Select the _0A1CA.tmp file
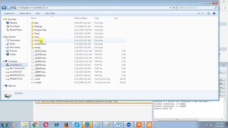The image size is (228, 128). (x=40, y=51)
